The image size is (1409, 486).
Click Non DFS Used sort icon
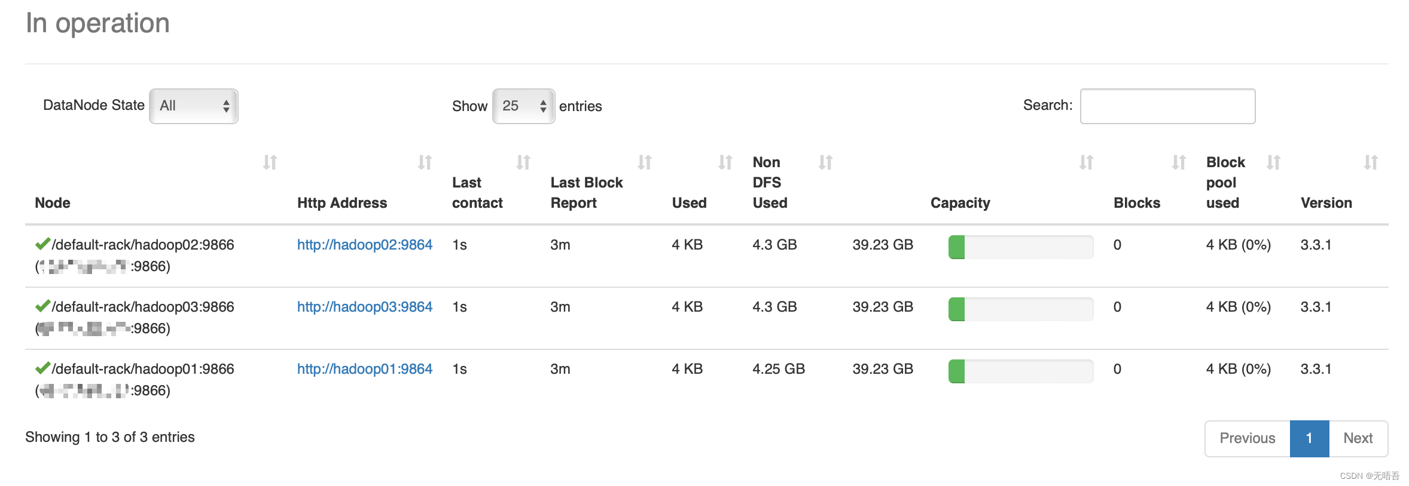825,162
